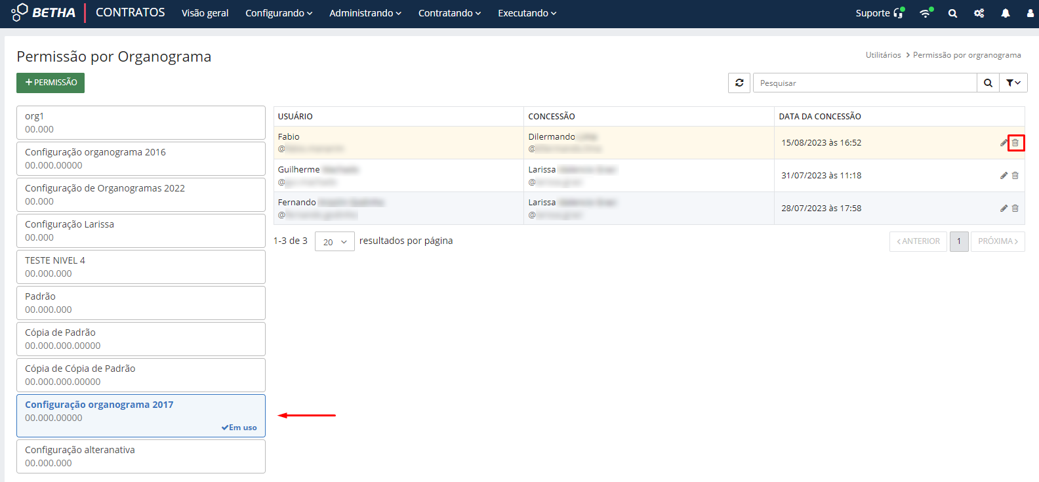Click Permissão por orgranograma breadcrumb

point(967,55)
